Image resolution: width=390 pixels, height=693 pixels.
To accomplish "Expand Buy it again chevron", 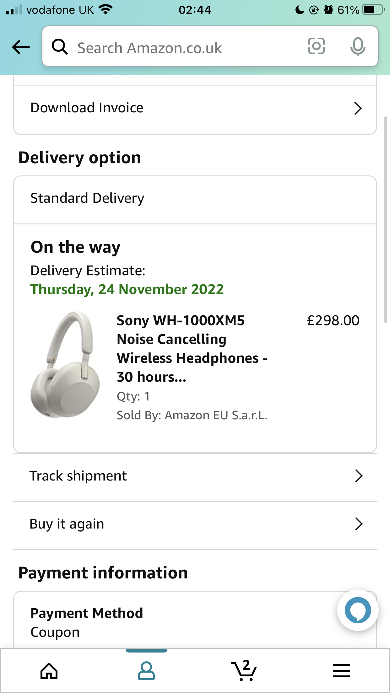I will pyautogui.click(x=359, y=524).
